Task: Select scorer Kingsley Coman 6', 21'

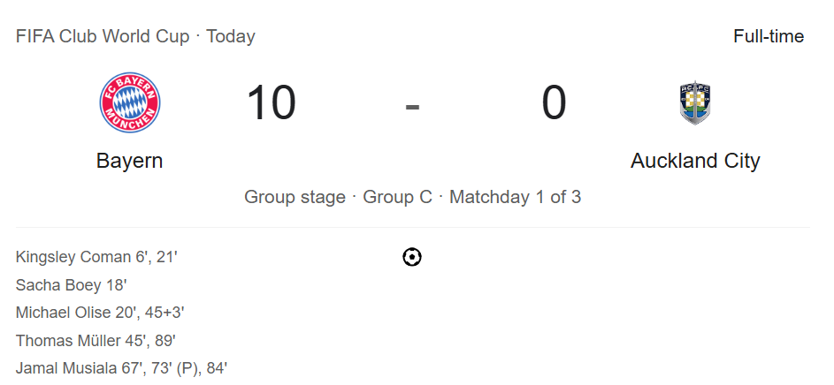Action: tap(96, 257)
